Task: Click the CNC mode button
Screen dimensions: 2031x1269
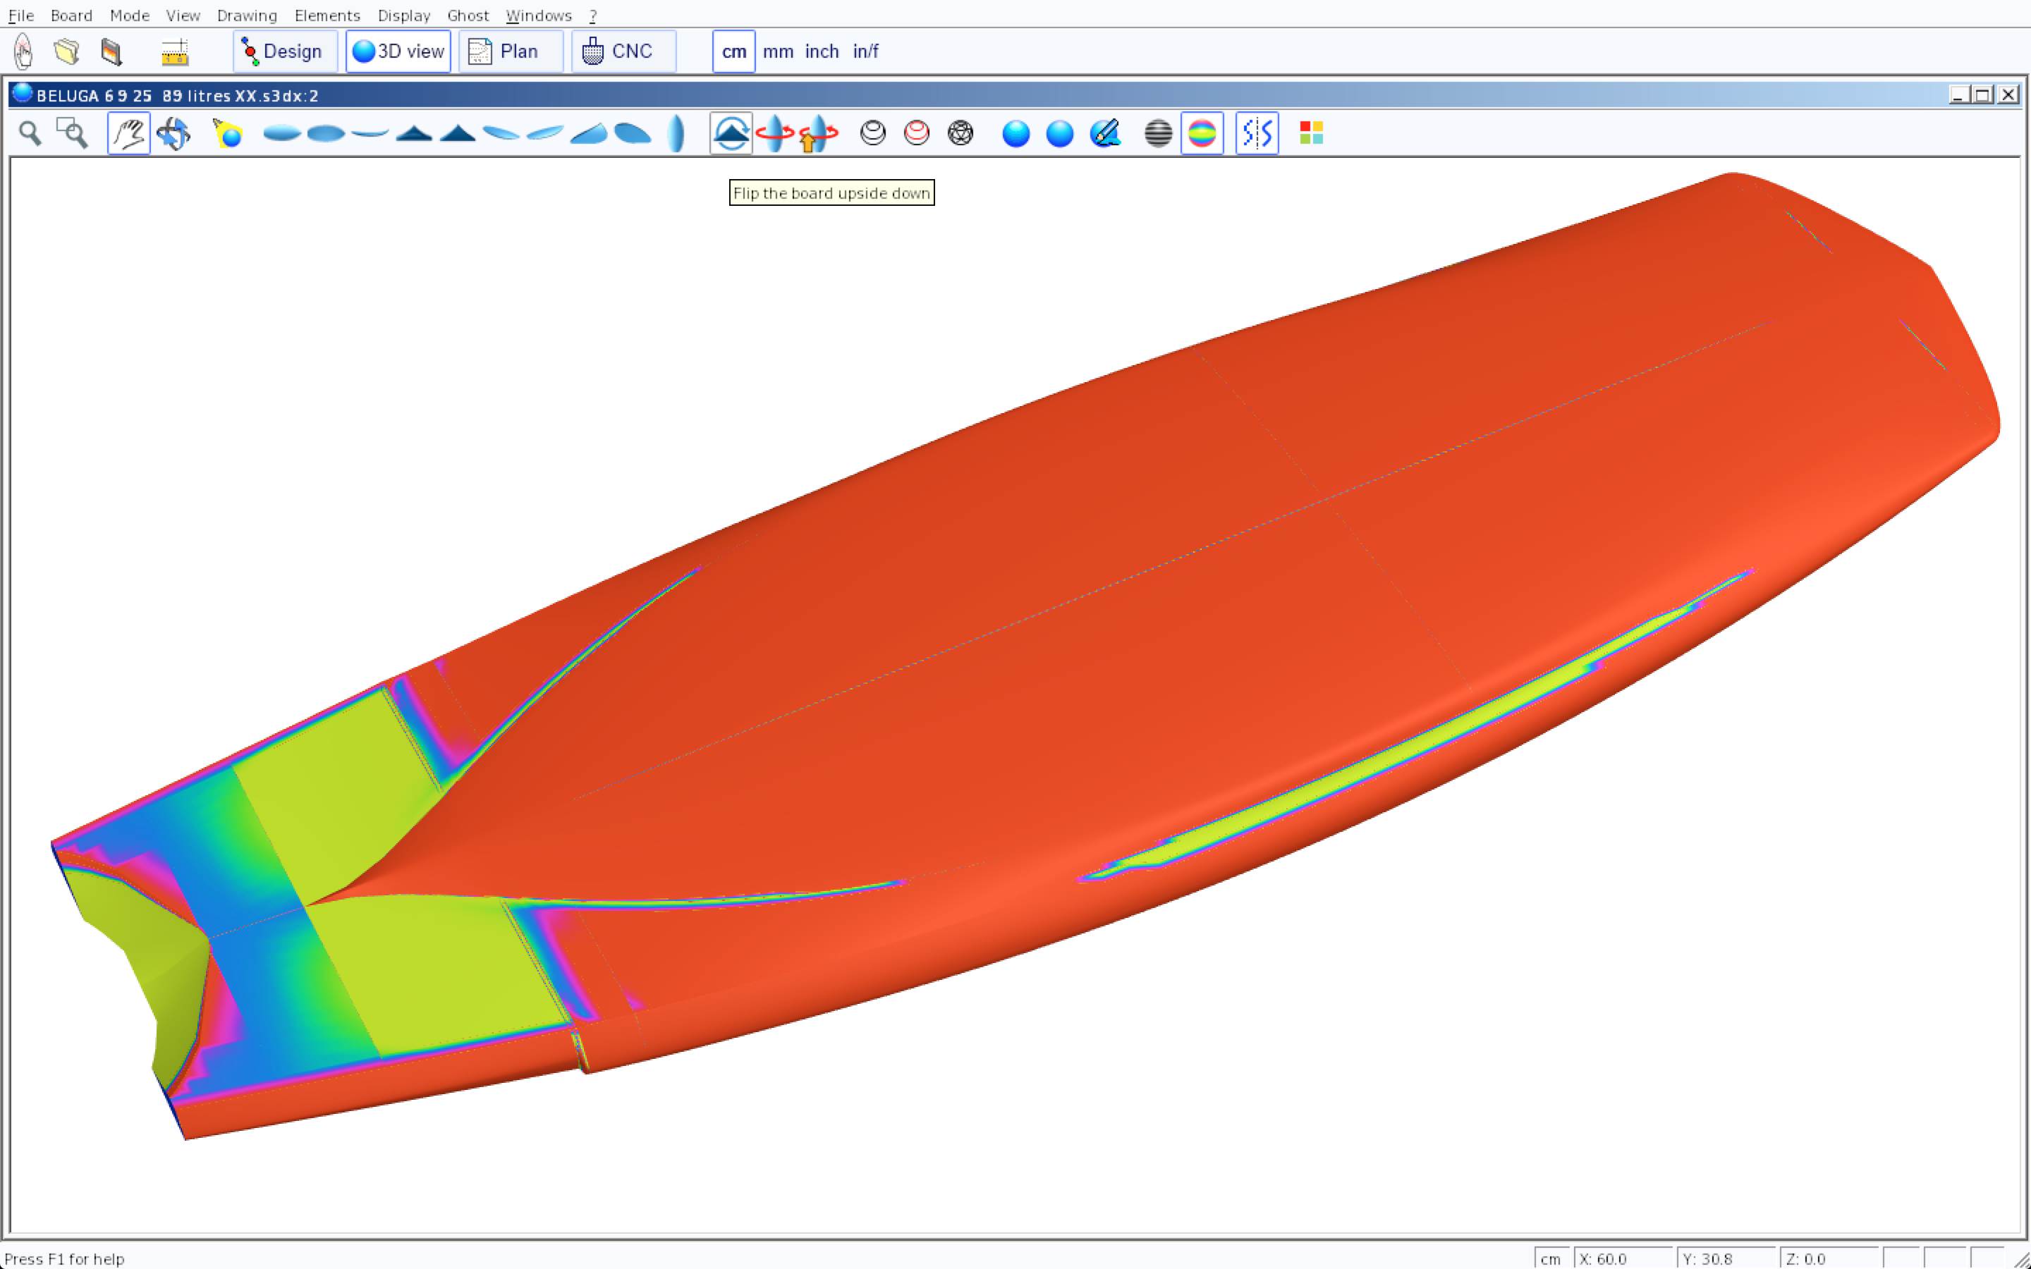Action: (x=623, y=51)
